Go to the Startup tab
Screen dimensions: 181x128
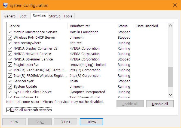click(x=55, y=16)
